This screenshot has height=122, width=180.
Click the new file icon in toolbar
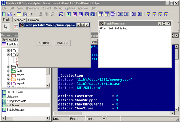pos(4,14)
